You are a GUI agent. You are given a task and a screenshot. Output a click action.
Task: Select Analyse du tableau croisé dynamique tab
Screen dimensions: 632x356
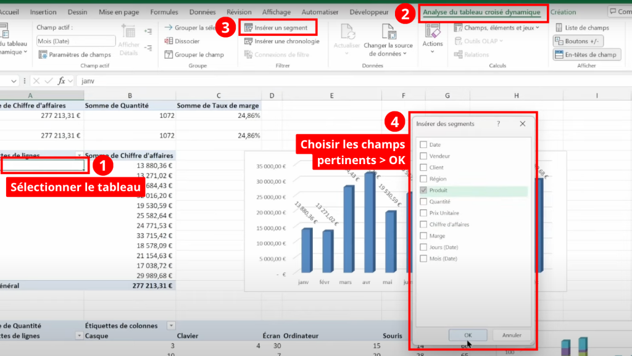(x=481, y=12)
